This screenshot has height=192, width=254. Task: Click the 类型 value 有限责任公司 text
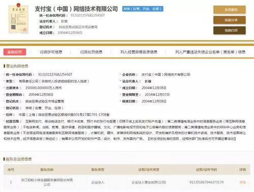tap(54, 81)
